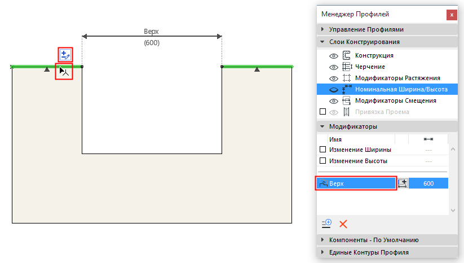The width and height of the screenshot is (464, 263).
Task: Click the Номинальная Ширина/Высота layer icon
Action: point(347,89)
